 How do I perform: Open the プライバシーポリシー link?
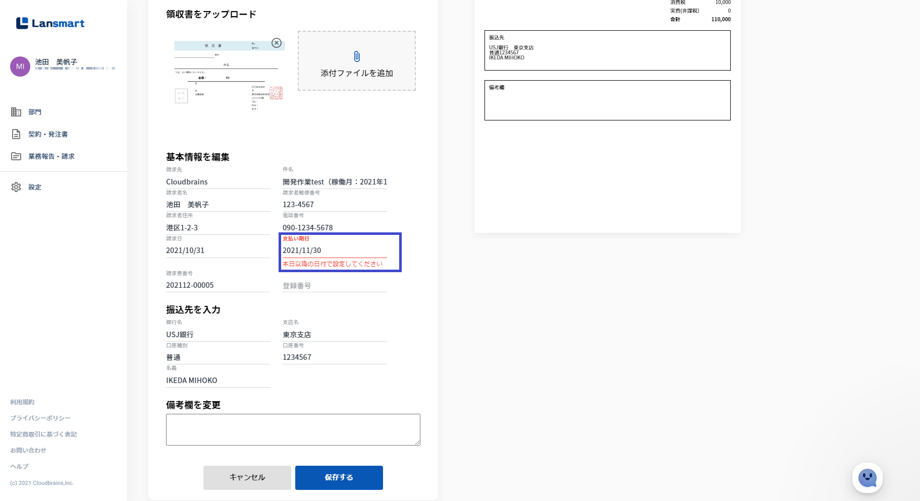pos(40,418)
